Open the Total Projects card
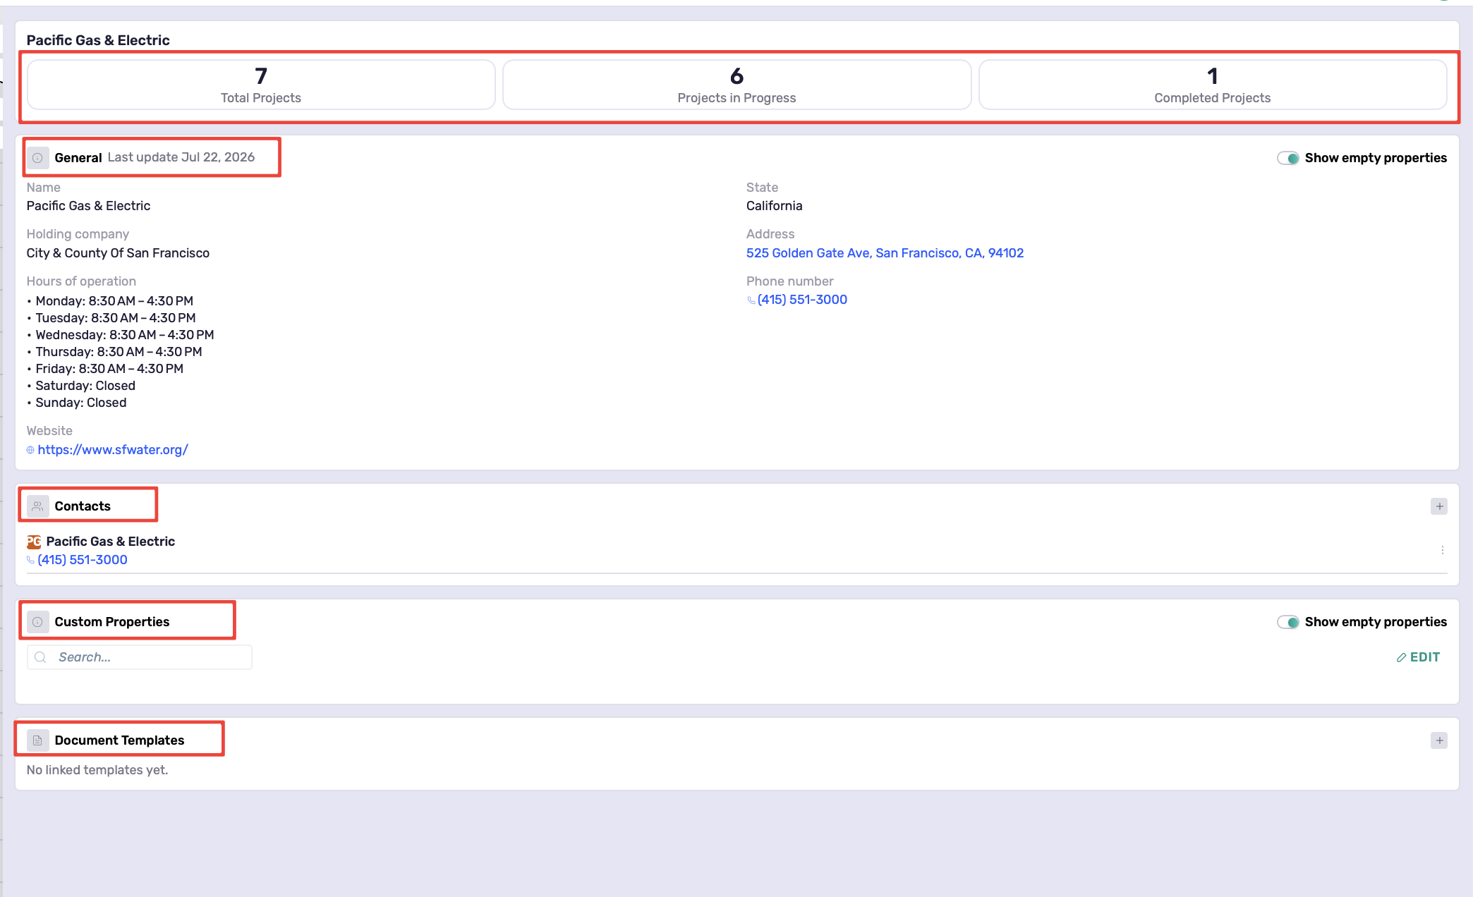The height and width of the screenshot is (897, 1473). coord(261,85)
